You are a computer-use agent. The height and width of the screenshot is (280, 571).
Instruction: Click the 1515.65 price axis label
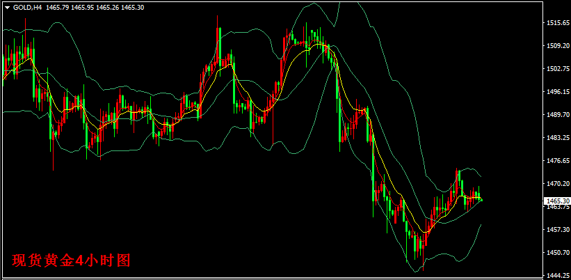pyautogui.click(x=558, y=22)
